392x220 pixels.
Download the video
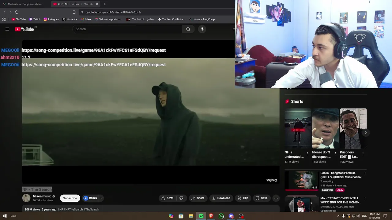tap(221, 198)
